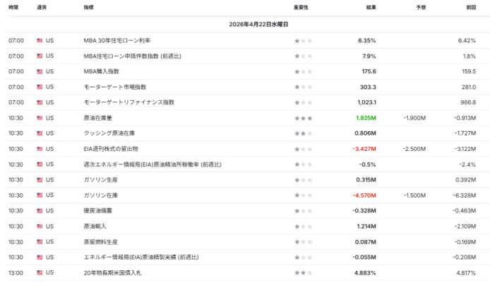Viewport: 490px width, 285px height.
Task: Click the US flag in the 暖房油備蓄 row
Action: pos(40,211)
